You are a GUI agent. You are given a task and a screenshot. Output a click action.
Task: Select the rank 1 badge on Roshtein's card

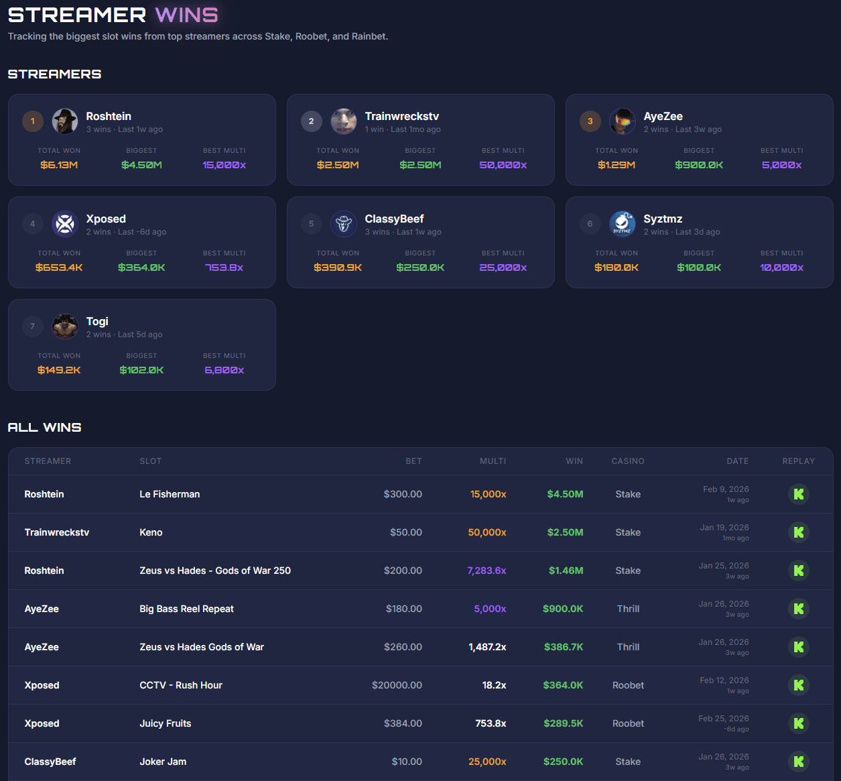tap(33, 121)
